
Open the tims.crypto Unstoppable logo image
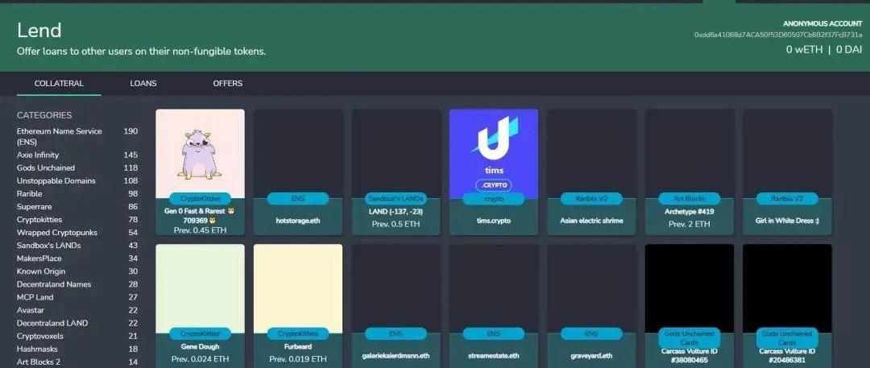(x=494, y=153)
